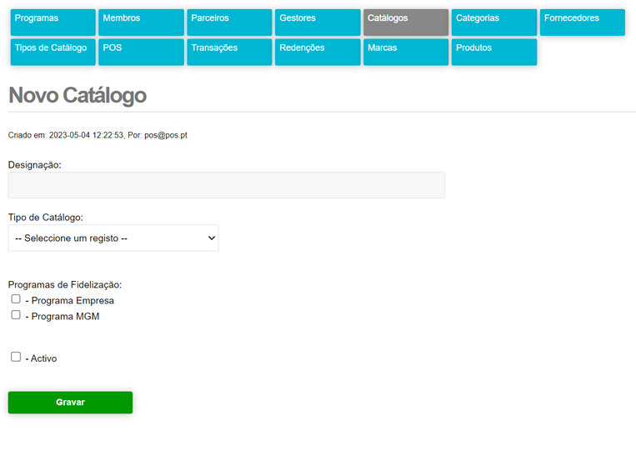Open the Parceiros tab
The width and height of the screenshot is (636, 456).
[228, 23]
